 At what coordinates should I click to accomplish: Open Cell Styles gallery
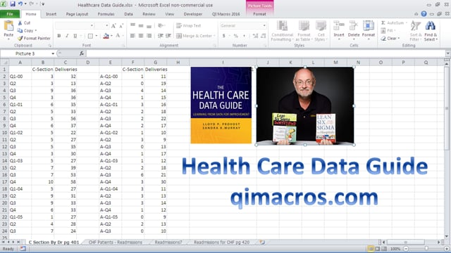tap(321, 31)
